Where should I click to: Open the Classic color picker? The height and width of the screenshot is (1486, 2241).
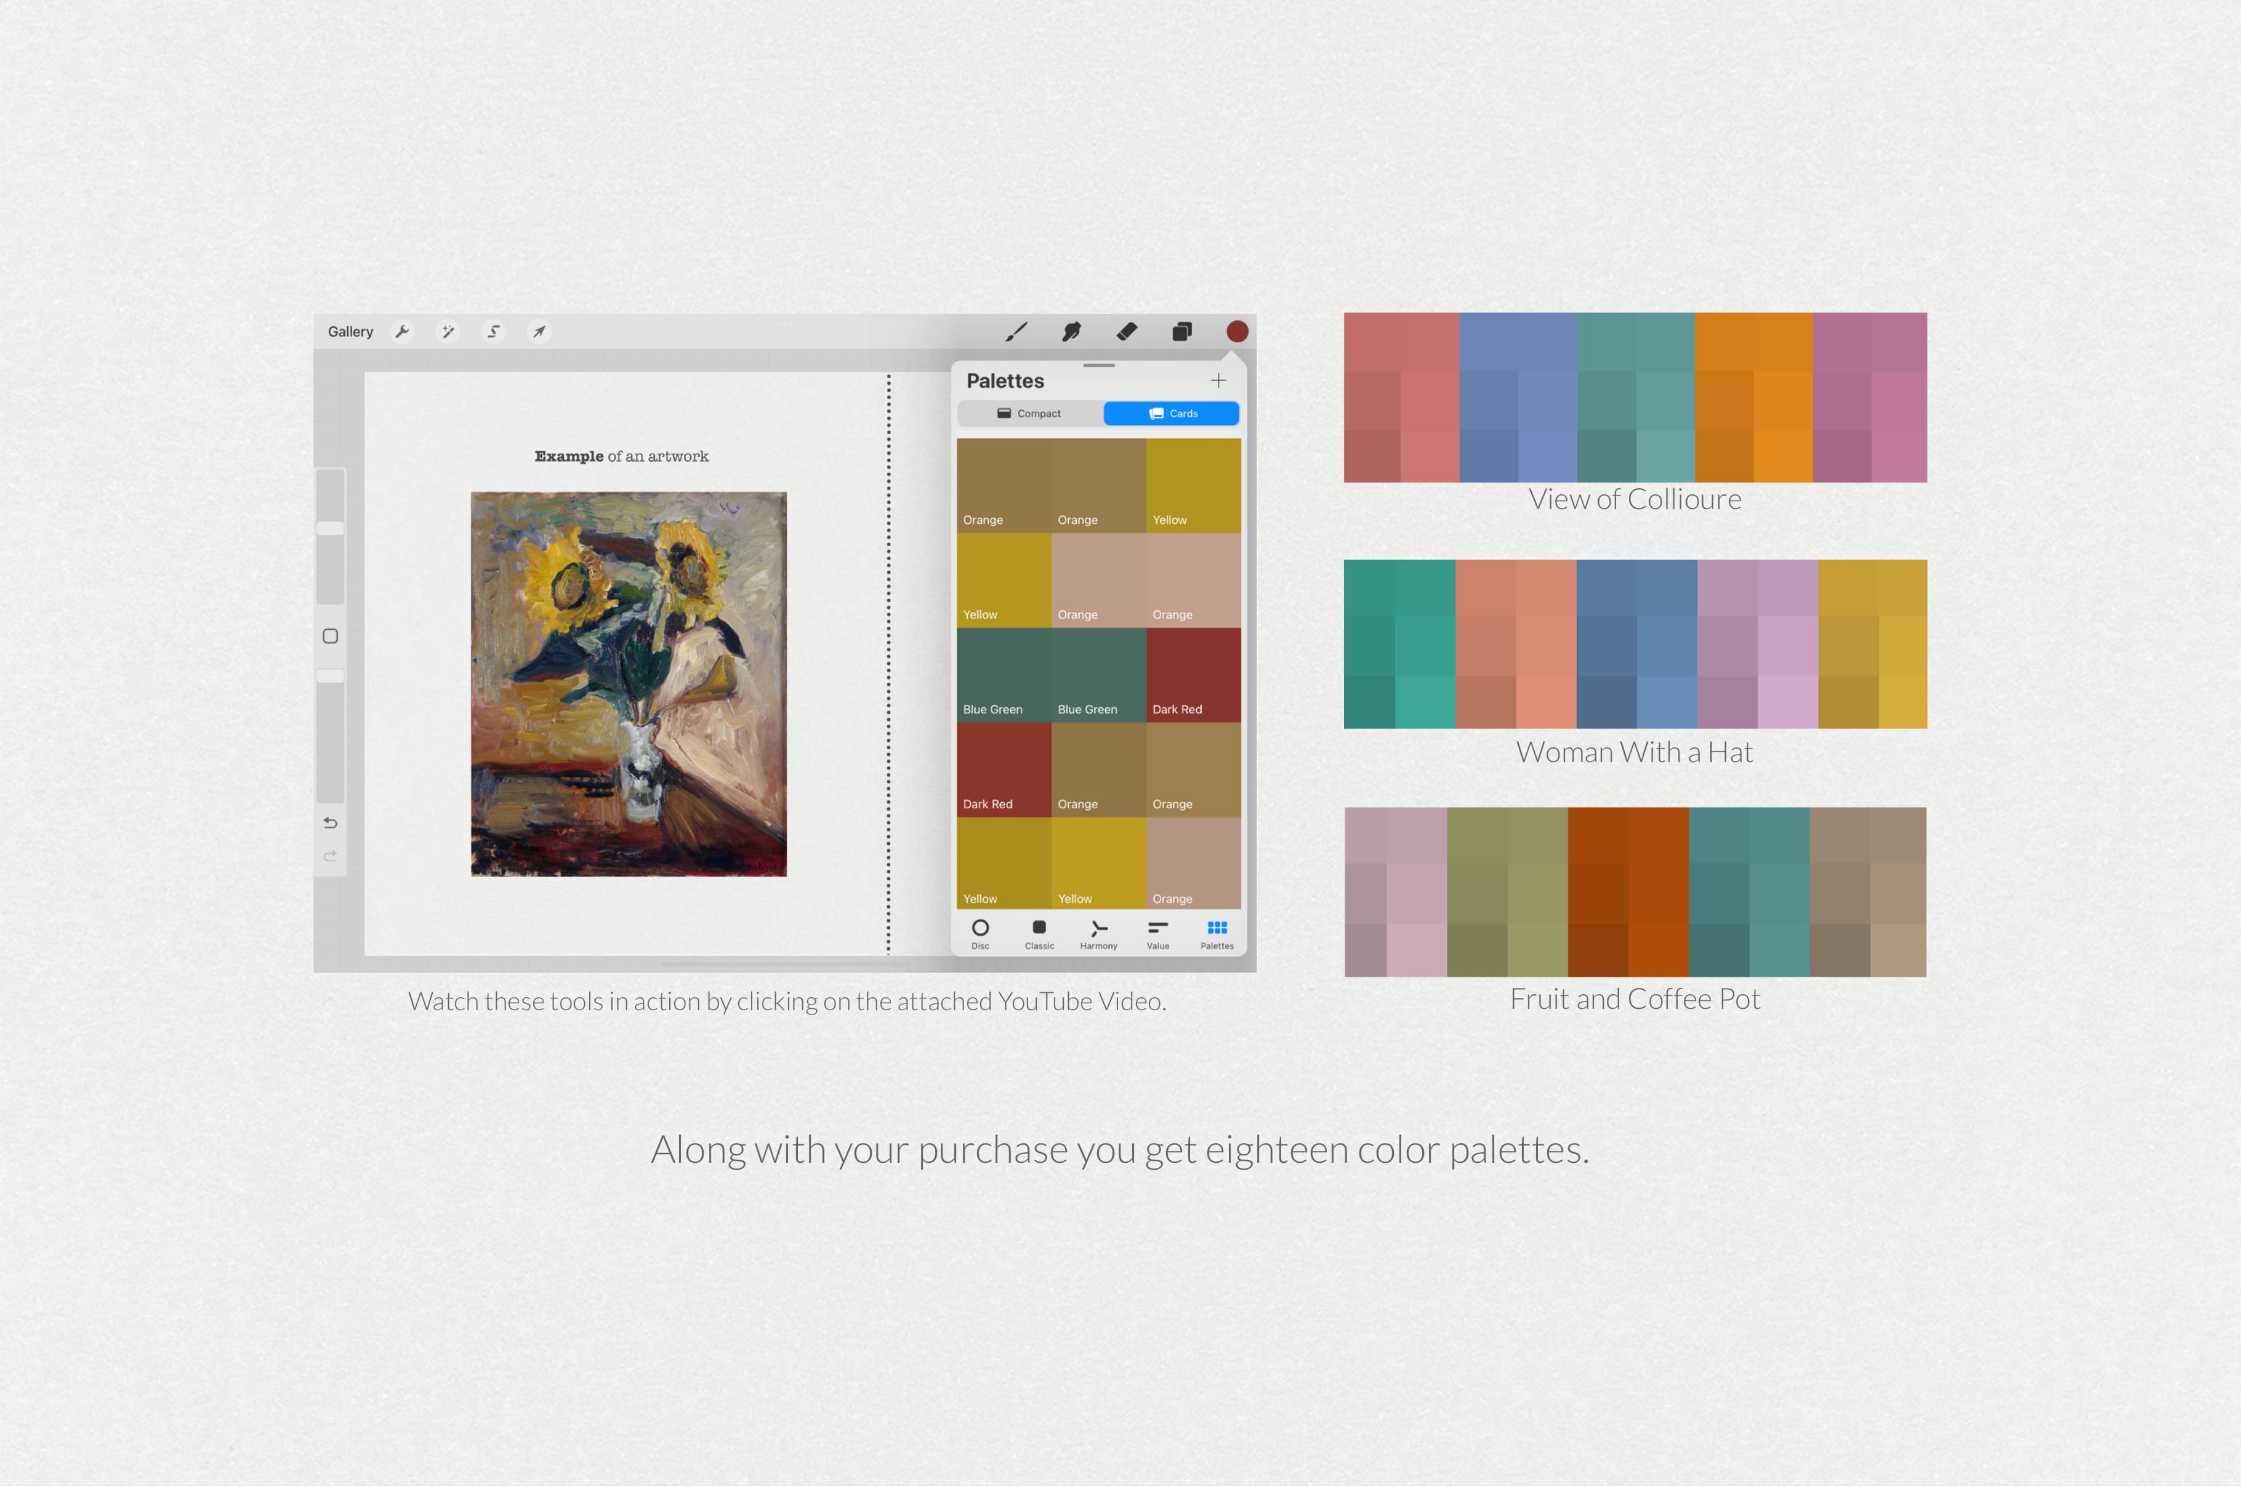[x=1039, y=933]
